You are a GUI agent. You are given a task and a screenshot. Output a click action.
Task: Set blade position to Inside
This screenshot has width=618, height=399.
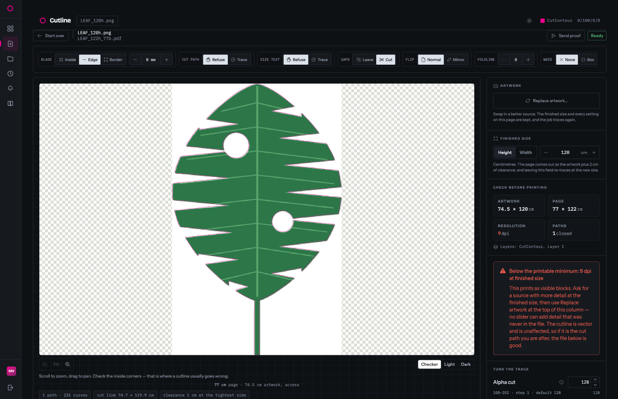(x=67, y=60)
